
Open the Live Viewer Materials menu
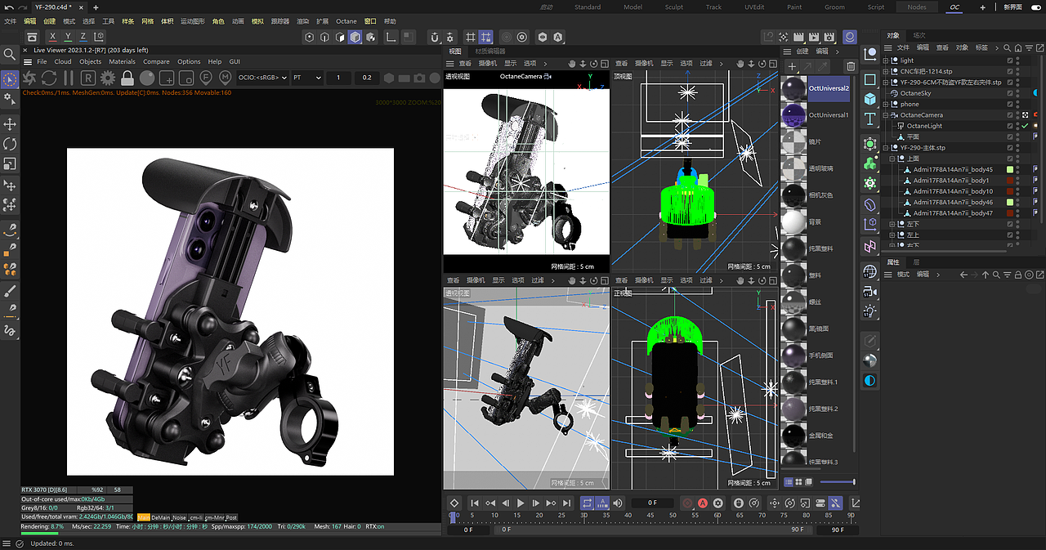(123, 61)
